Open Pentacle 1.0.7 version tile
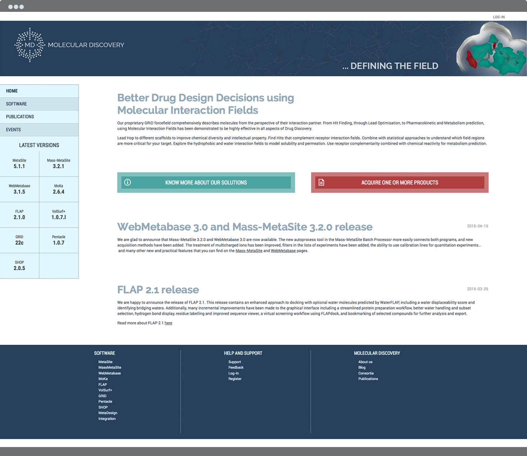Image resolution: width=527 pixels, height=456 pixels. pos(59,240)
